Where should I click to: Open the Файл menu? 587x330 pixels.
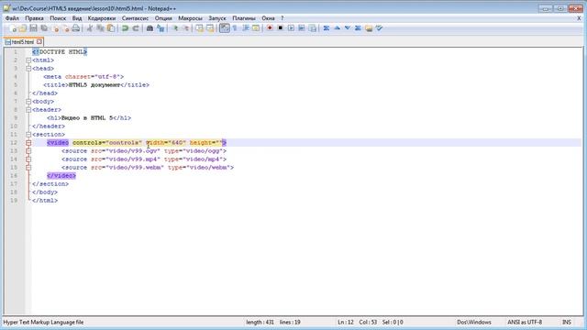[12, 18]
